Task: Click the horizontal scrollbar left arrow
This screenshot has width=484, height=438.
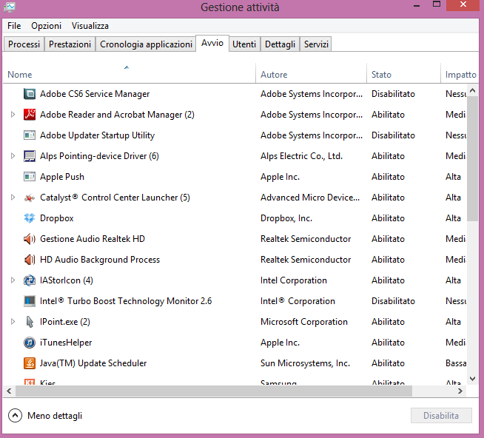Action: pos(9,391)
